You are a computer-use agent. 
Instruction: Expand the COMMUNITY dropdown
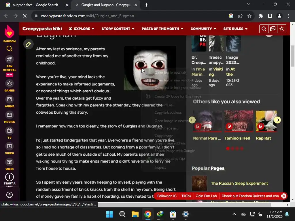click(203, 29)
